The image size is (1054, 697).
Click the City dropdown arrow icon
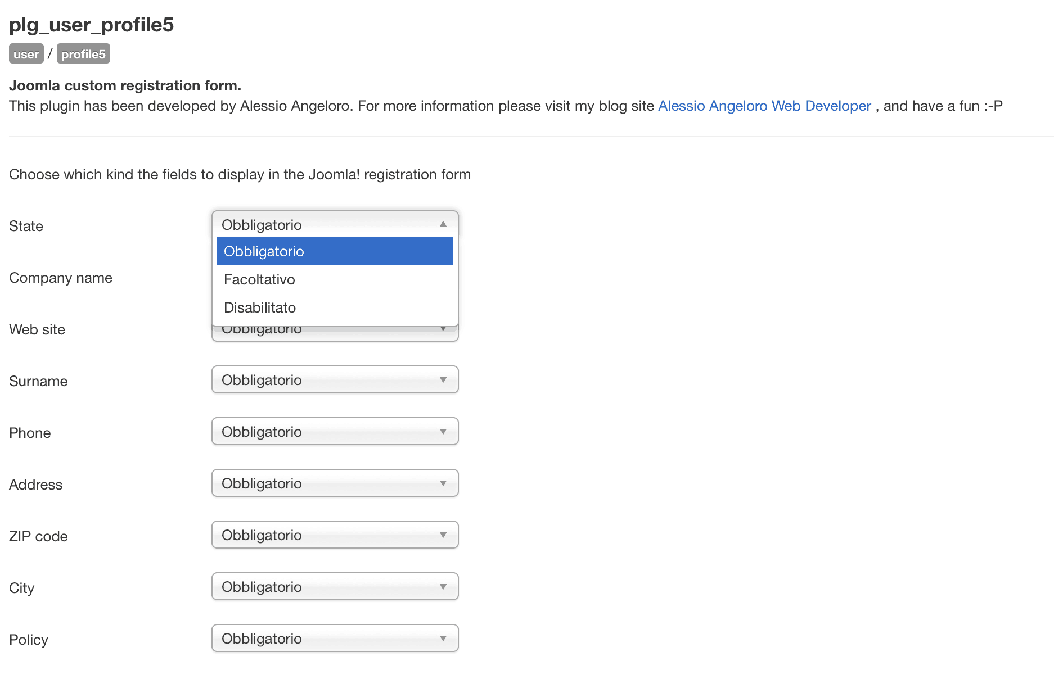(443, 587)
